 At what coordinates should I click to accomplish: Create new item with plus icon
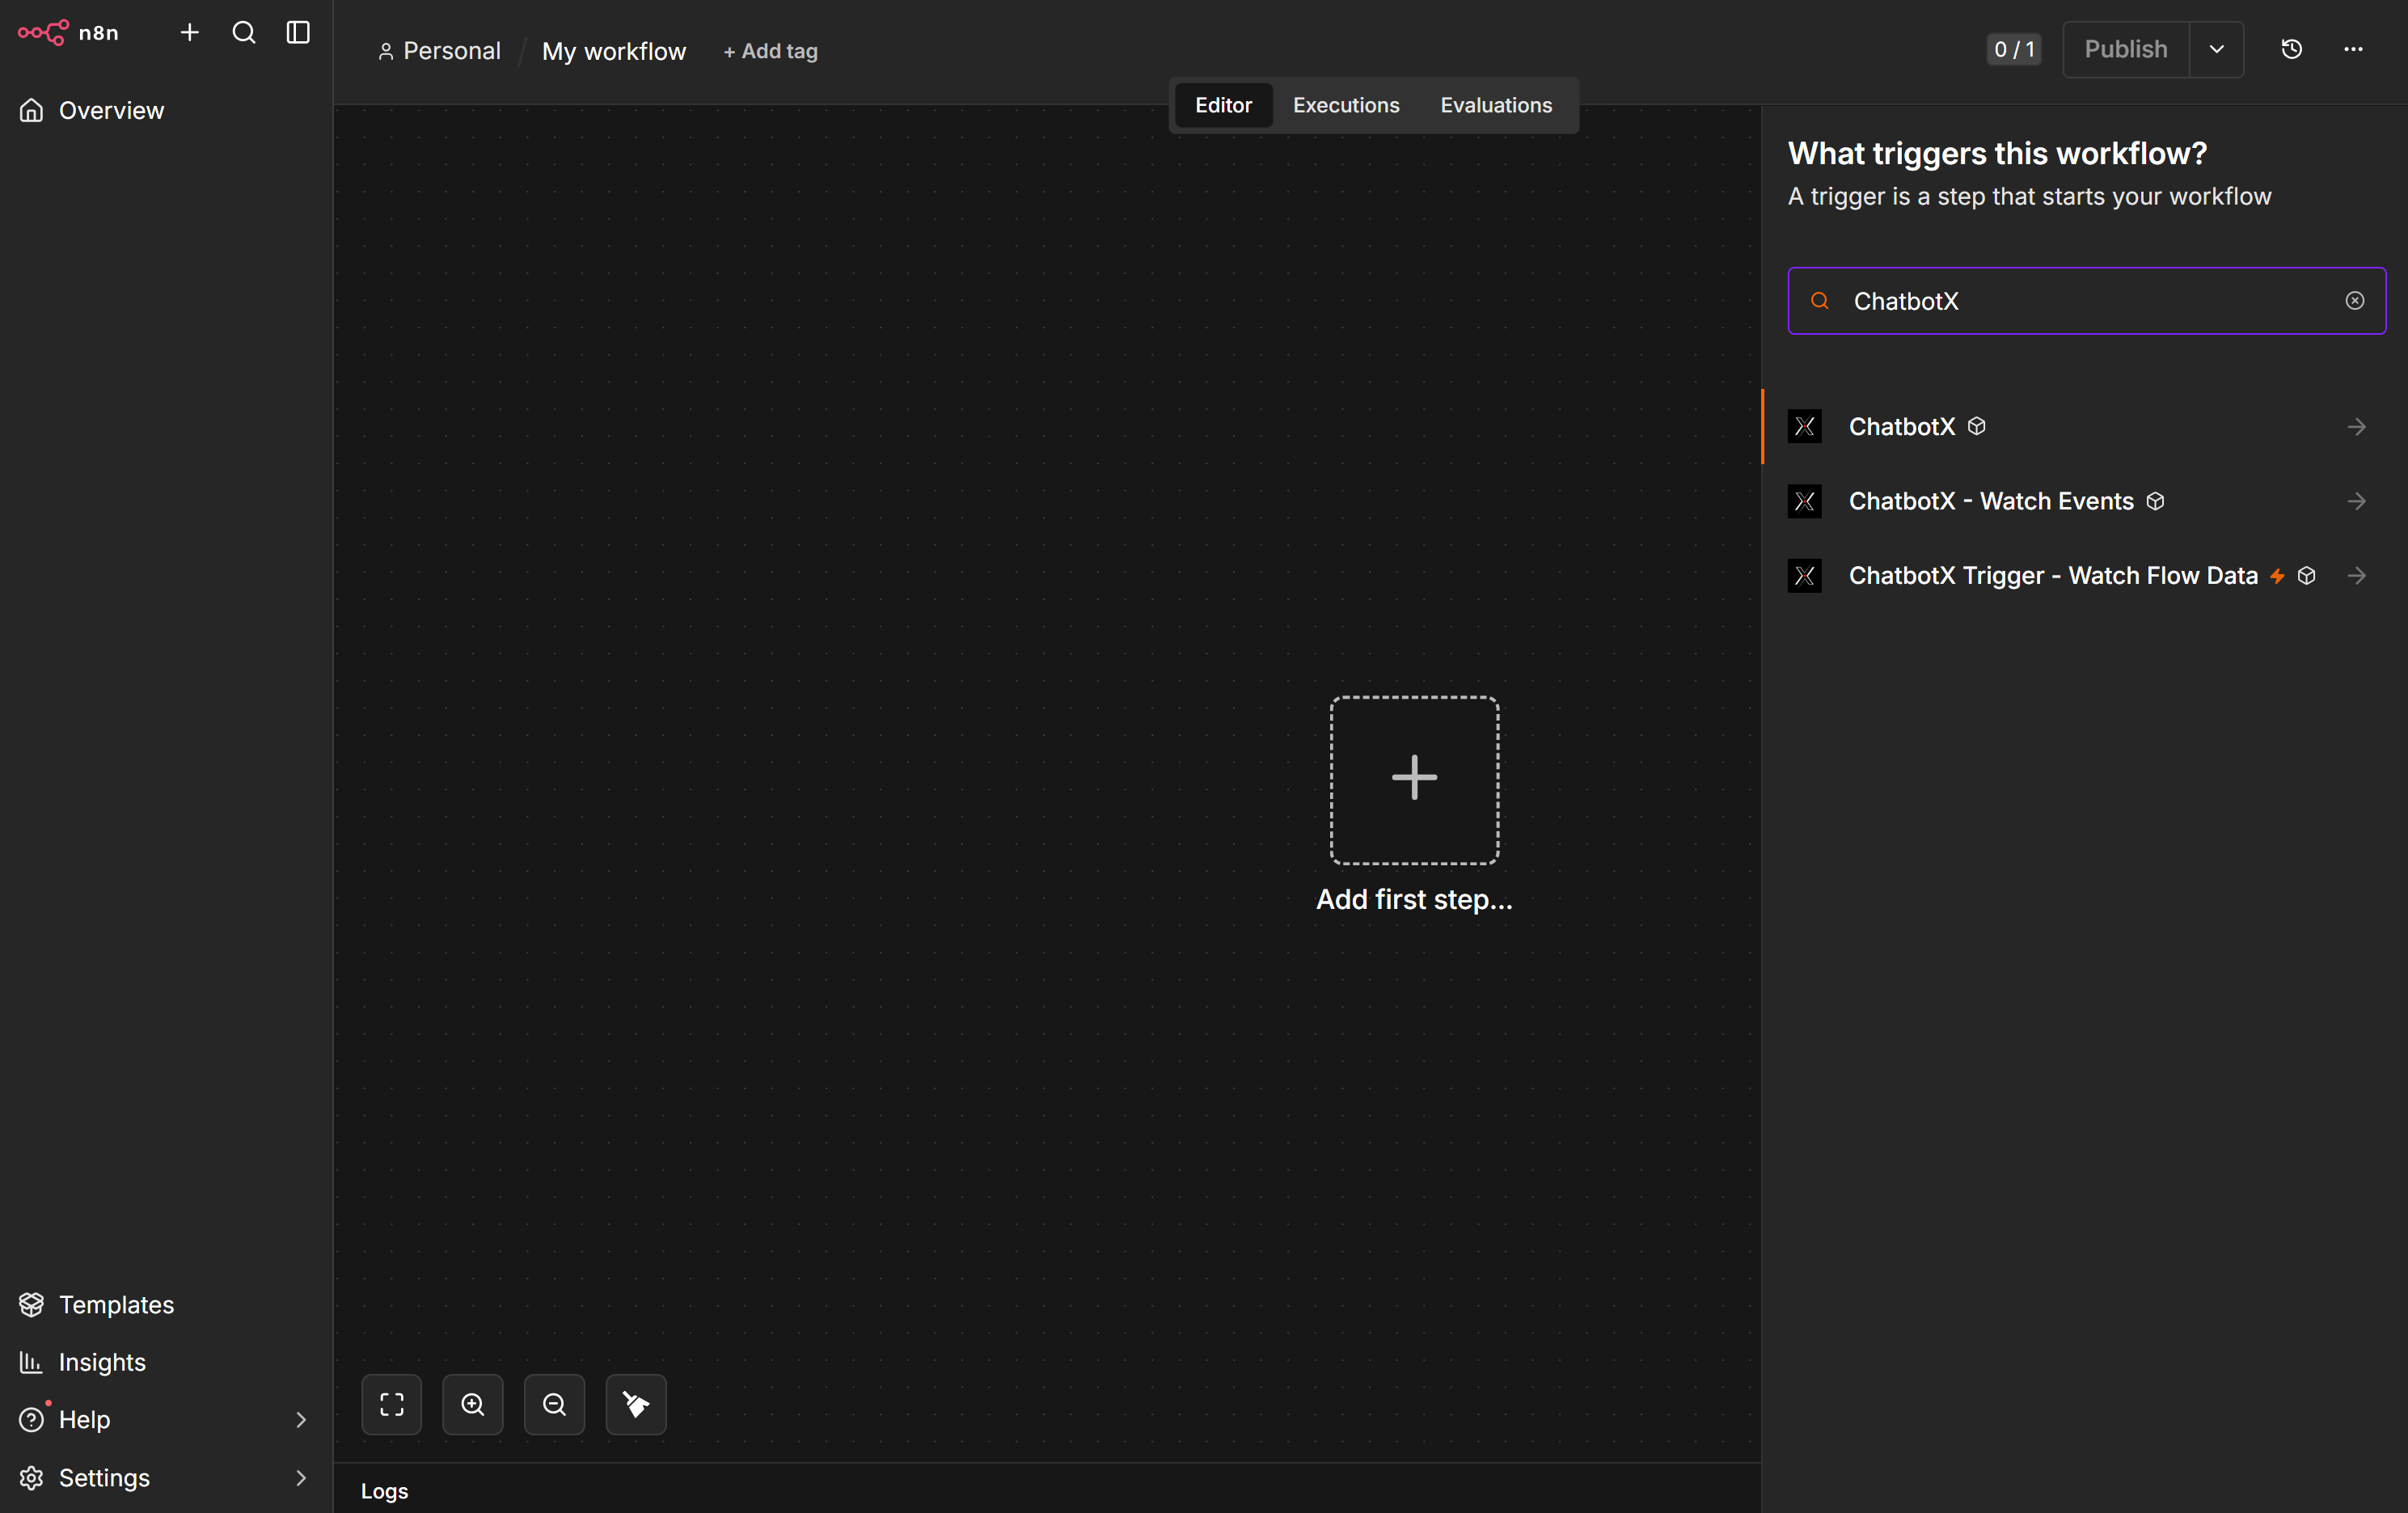189,32
